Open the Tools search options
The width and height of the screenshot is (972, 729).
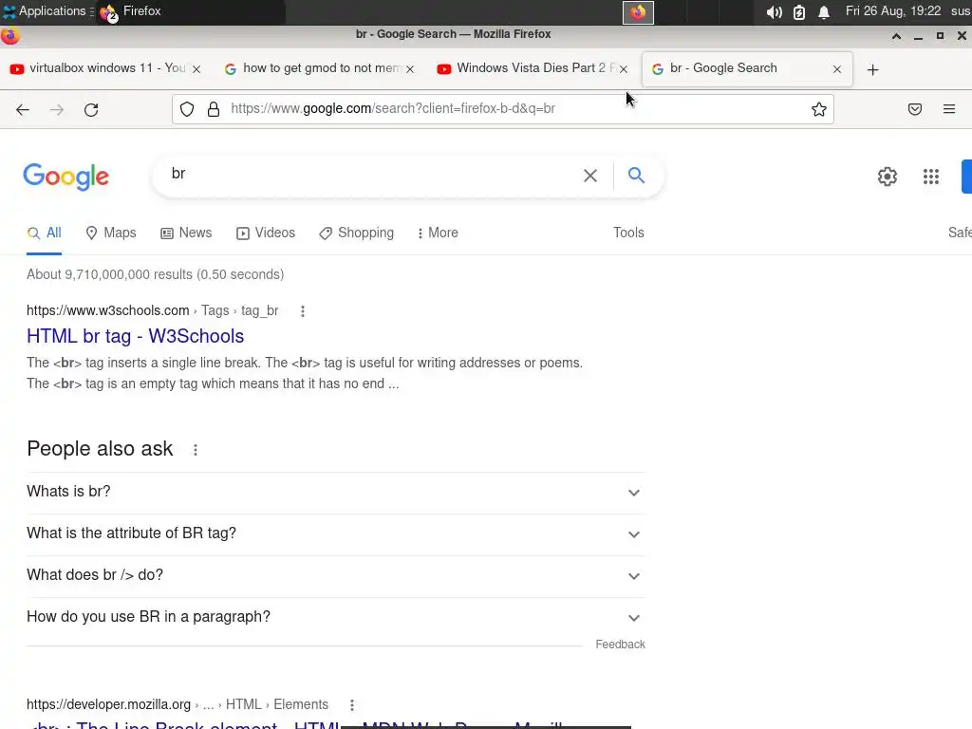[628, 233]
